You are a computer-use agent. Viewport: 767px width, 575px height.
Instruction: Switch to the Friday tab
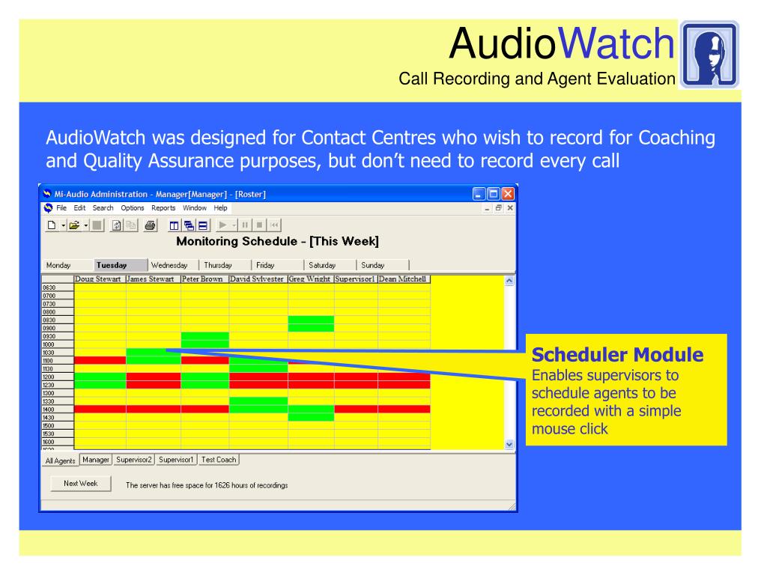click(x=278, y=265)
